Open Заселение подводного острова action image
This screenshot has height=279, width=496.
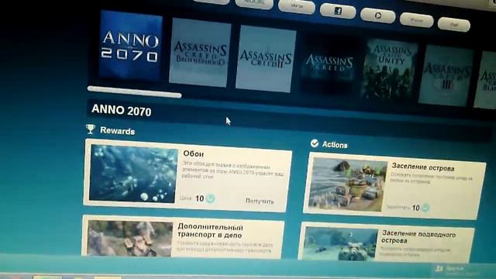coord(341,243)
